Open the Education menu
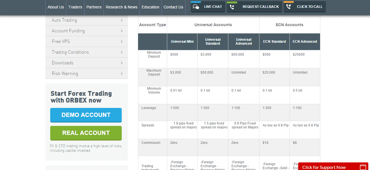Image resolution: width=370 pixels, height=170 pixels. pos(150,7)
